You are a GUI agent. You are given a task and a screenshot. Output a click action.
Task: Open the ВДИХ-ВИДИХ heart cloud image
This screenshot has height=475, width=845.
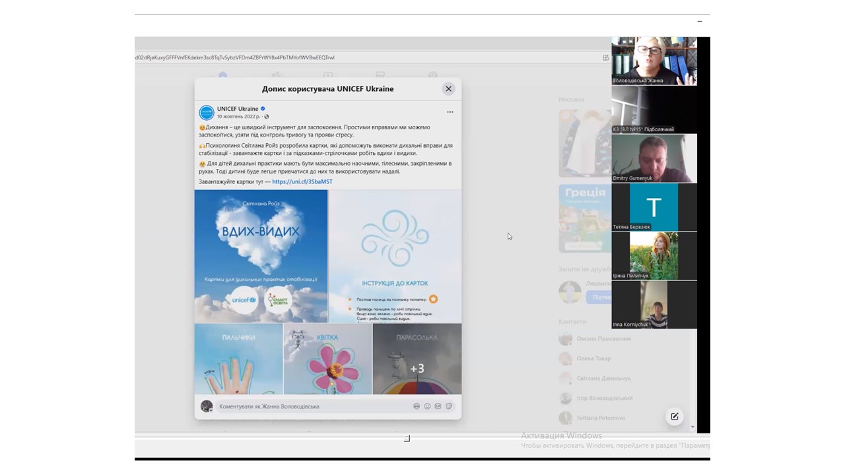(261, 256)
